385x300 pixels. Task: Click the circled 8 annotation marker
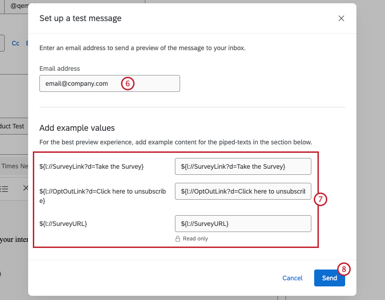point(344,269)
